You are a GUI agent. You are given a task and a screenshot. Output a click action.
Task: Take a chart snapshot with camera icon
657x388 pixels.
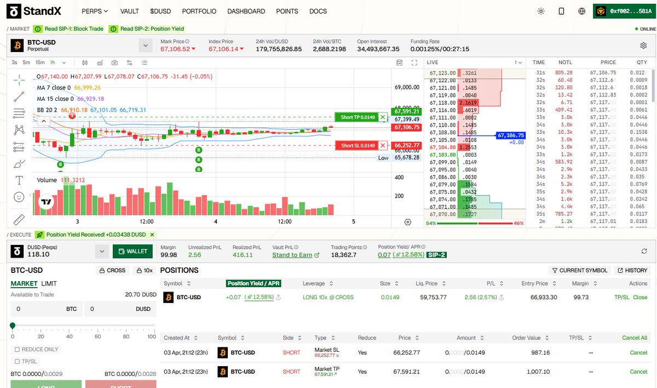pyautogui.click(x=114, y=62)
